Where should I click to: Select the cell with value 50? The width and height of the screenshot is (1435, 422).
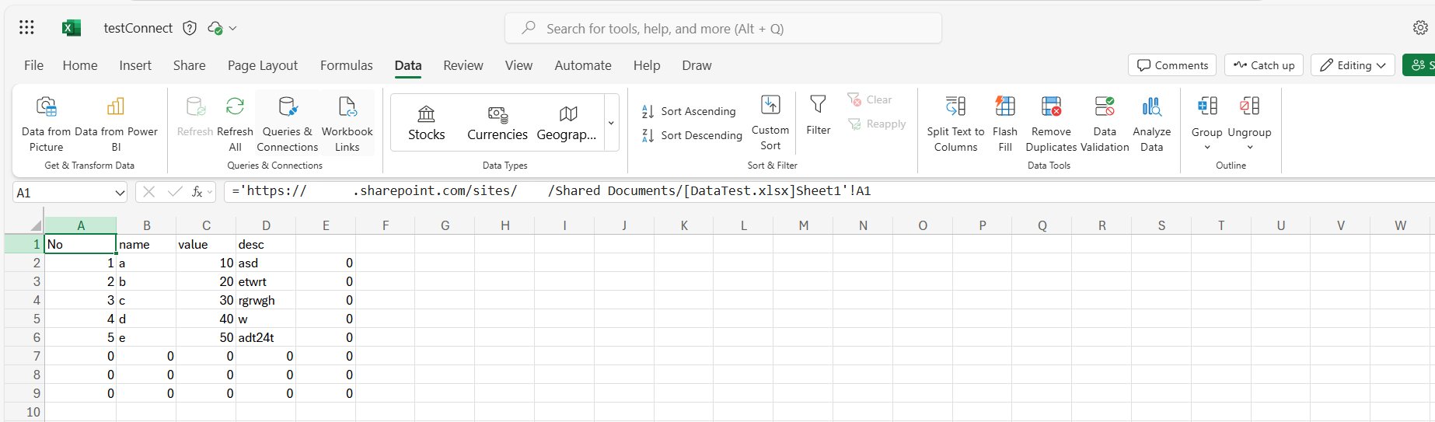pos(206,337)
